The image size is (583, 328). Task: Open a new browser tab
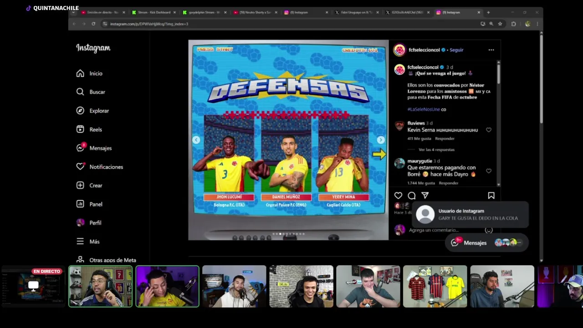point(488,12)
